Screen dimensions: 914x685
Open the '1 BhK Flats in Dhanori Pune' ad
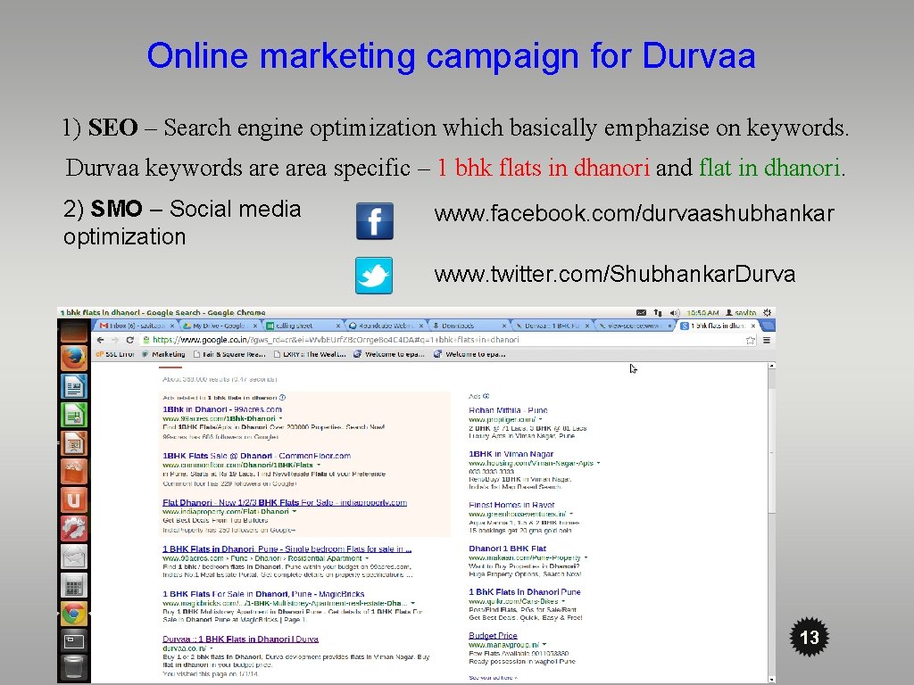click(525, 592)
